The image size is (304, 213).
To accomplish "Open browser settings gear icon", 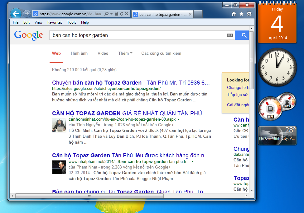I will (249, 14).
